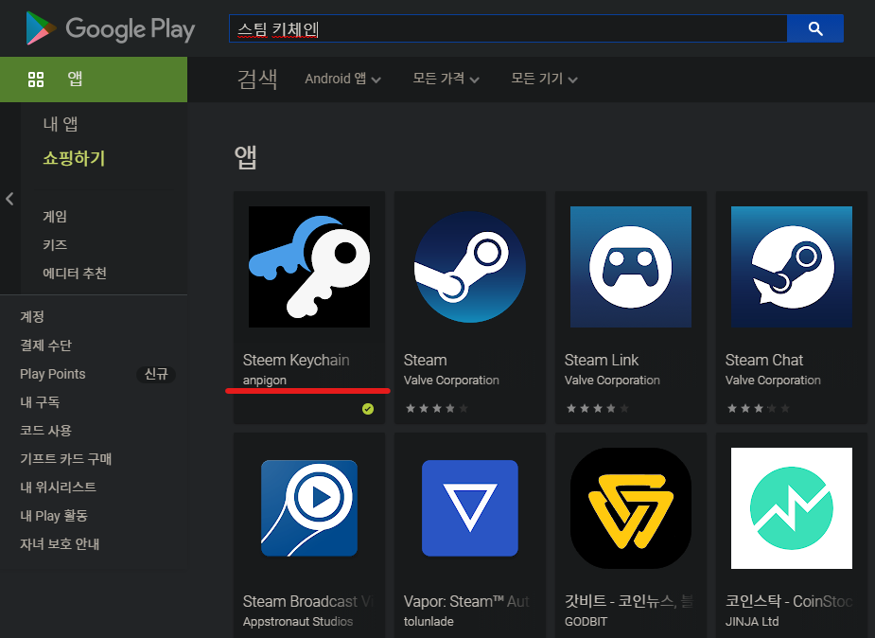The width and height of the screenshot is (875, 638).
Task: Select 쇼핑하기 in the sidebar
Action: pyautogui.click(x=74, y=158)
